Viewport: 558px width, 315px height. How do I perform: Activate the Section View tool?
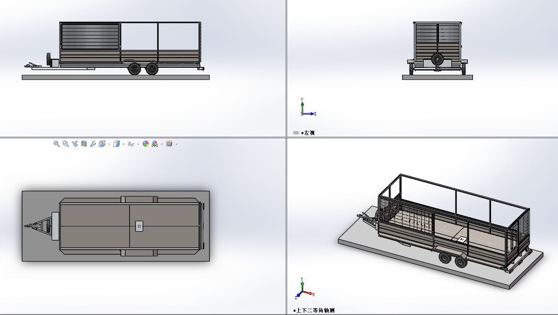point(83,144)
